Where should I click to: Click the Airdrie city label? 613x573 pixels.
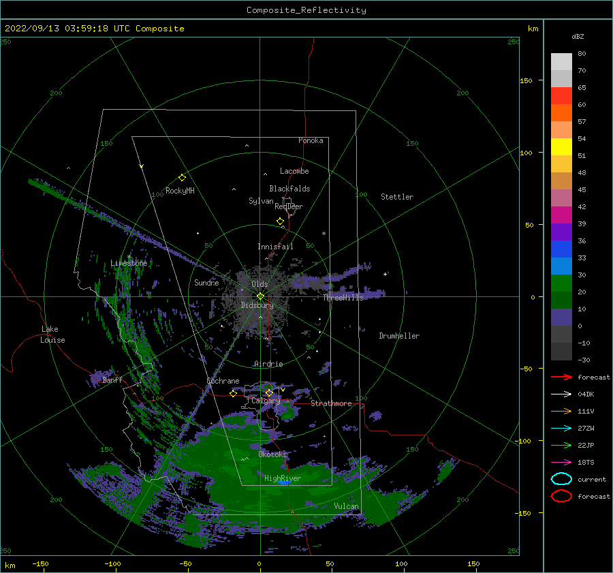268,364
